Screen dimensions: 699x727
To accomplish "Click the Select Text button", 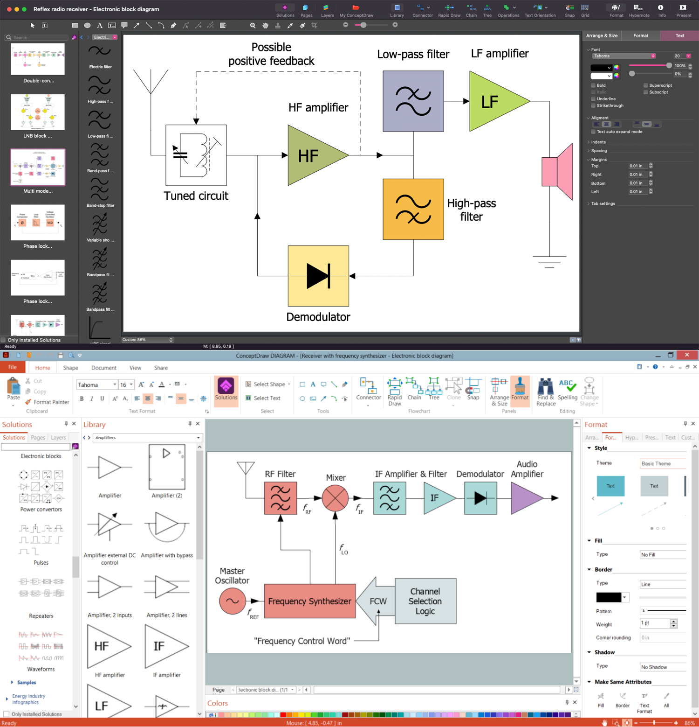I will pyautogui.click(x=263, y=398).
